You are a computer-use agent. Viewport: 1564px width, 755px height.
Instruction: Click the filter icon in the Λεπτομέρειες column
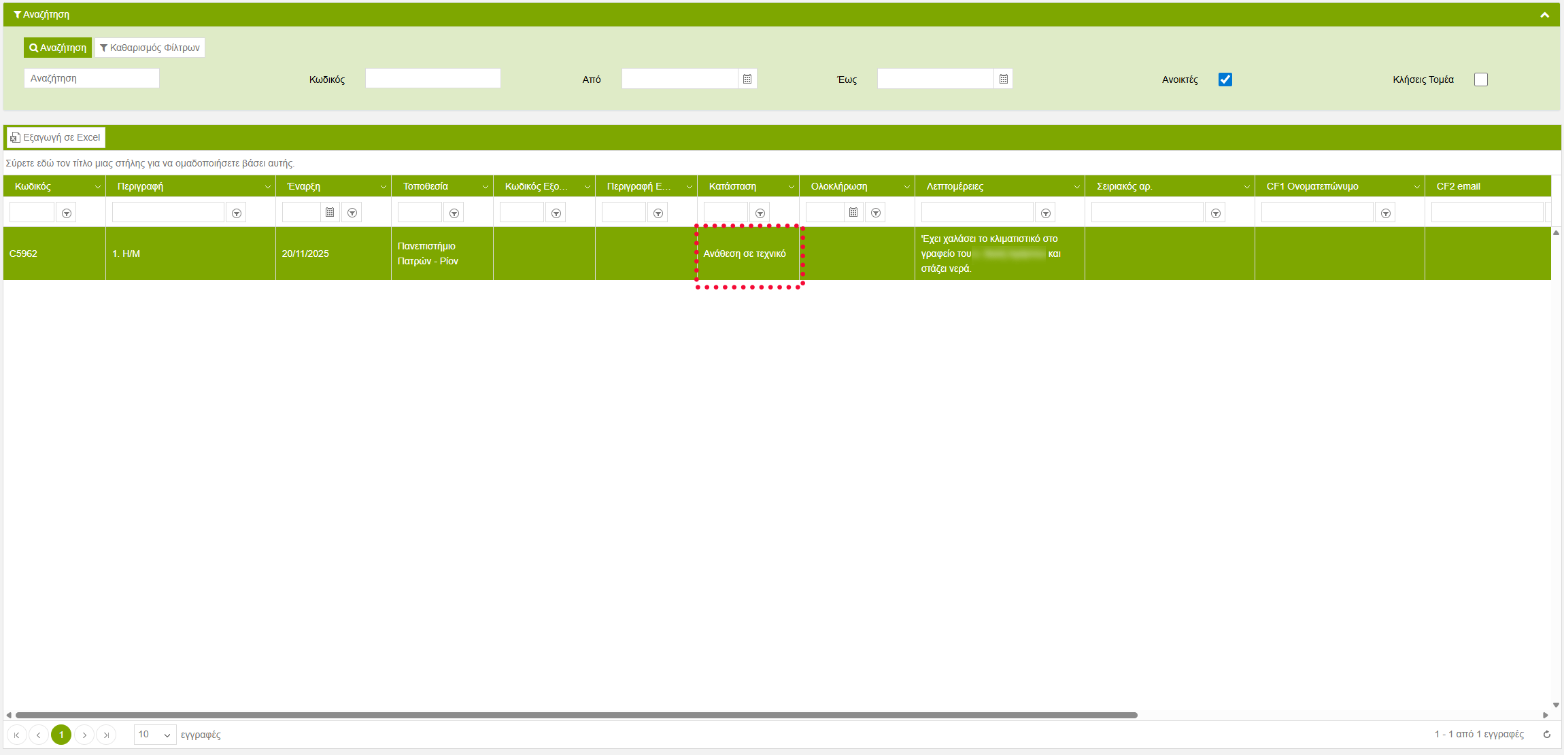pyautogui.click(x=1046, y=213)
